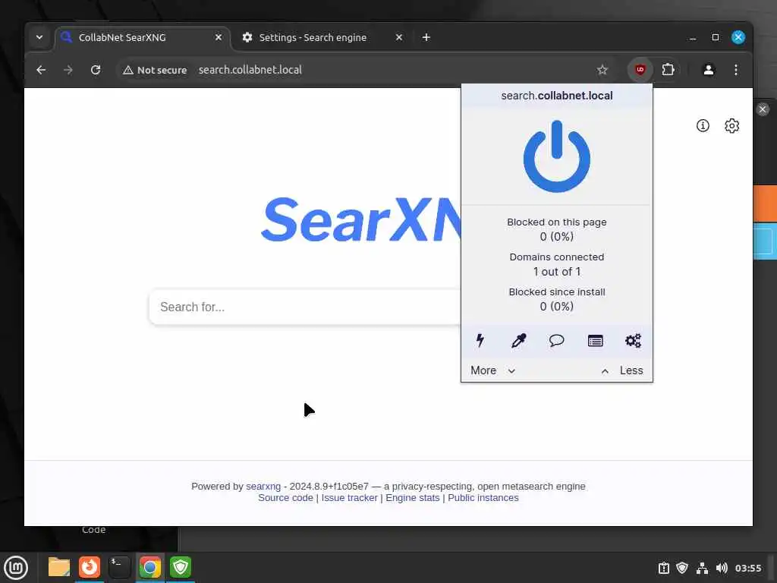Open the Linux Mint start menu
Image resolution: width=777 pixels, height=583 pixels.
tap(16, 567)
